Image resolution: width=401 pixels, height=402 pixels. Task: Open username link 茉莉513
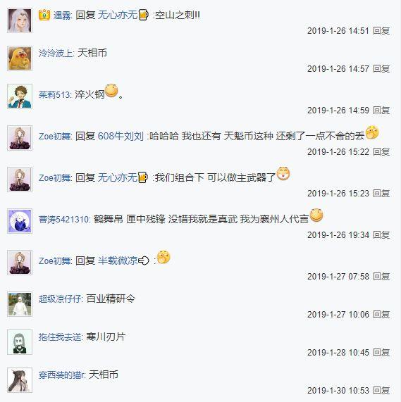click(54, 95)
